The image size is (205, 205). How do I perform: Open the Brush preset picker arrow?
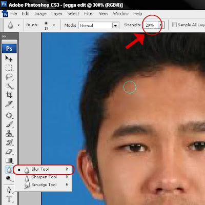pos(54,25)
